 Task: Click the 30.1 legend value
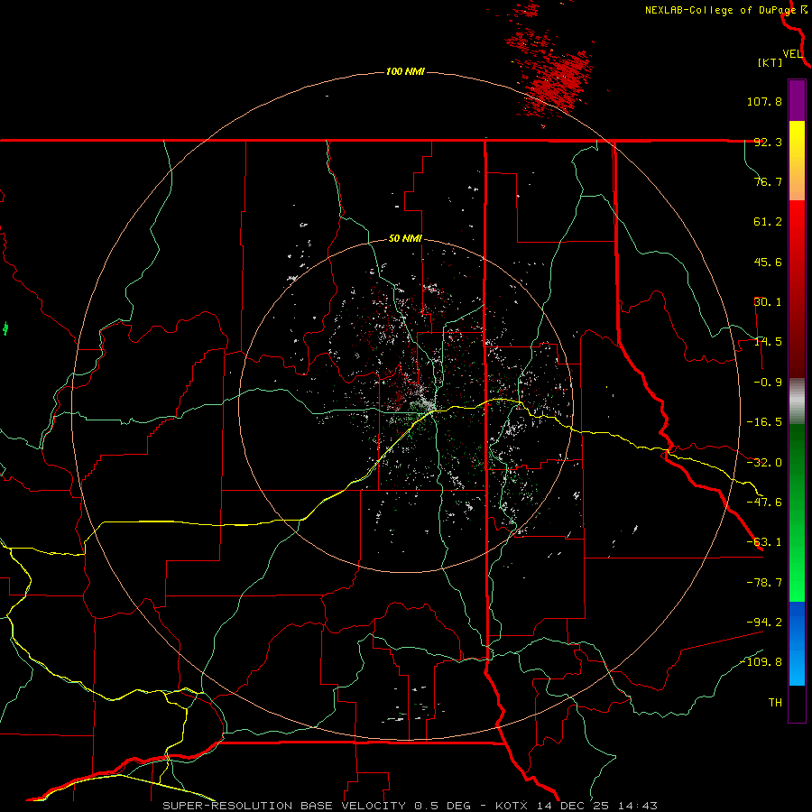click(768, 302)
